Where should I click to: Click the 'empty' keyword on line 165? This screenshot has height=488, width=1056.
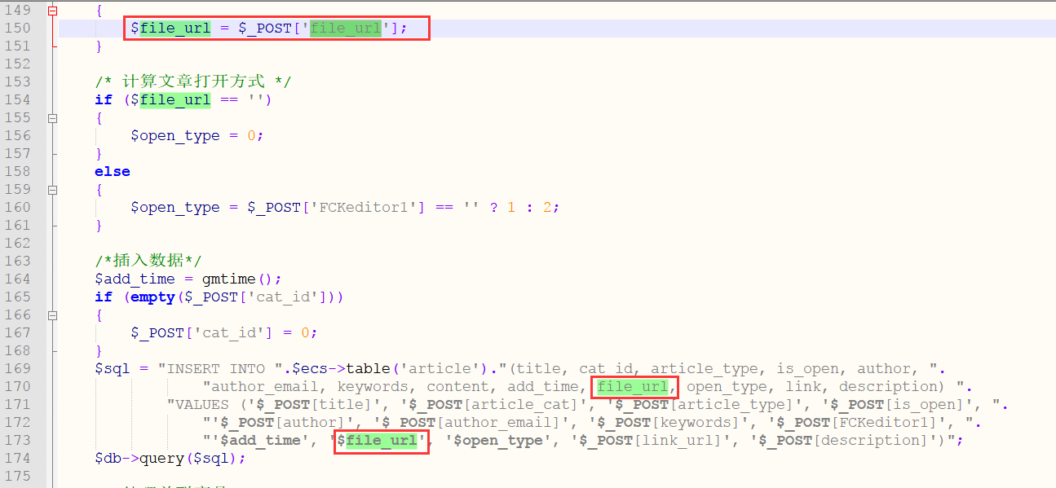click(x=152, y=297)
